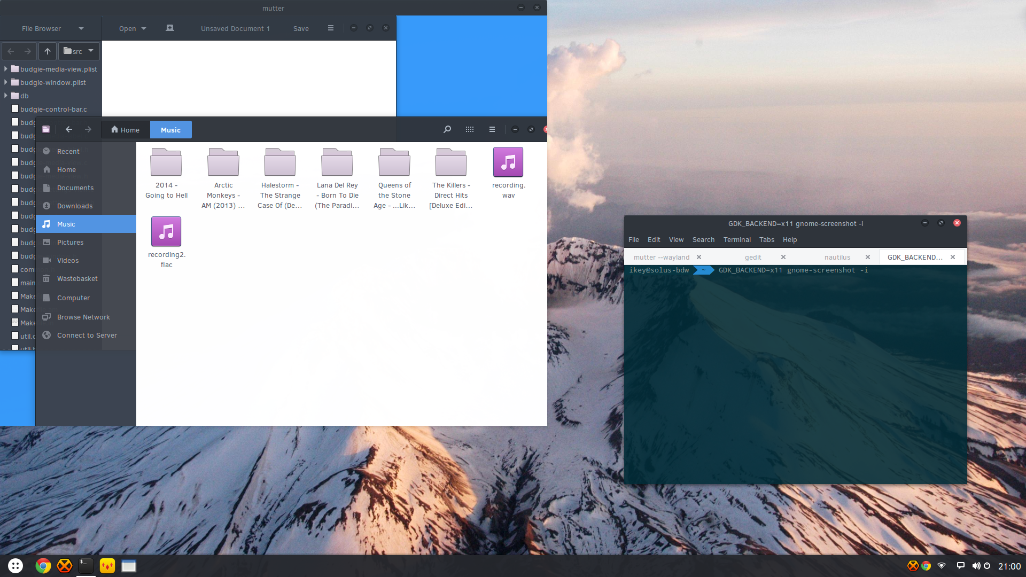Open the Help menu in terminal
Viewport: 1026px width, 577px height.
789,240
